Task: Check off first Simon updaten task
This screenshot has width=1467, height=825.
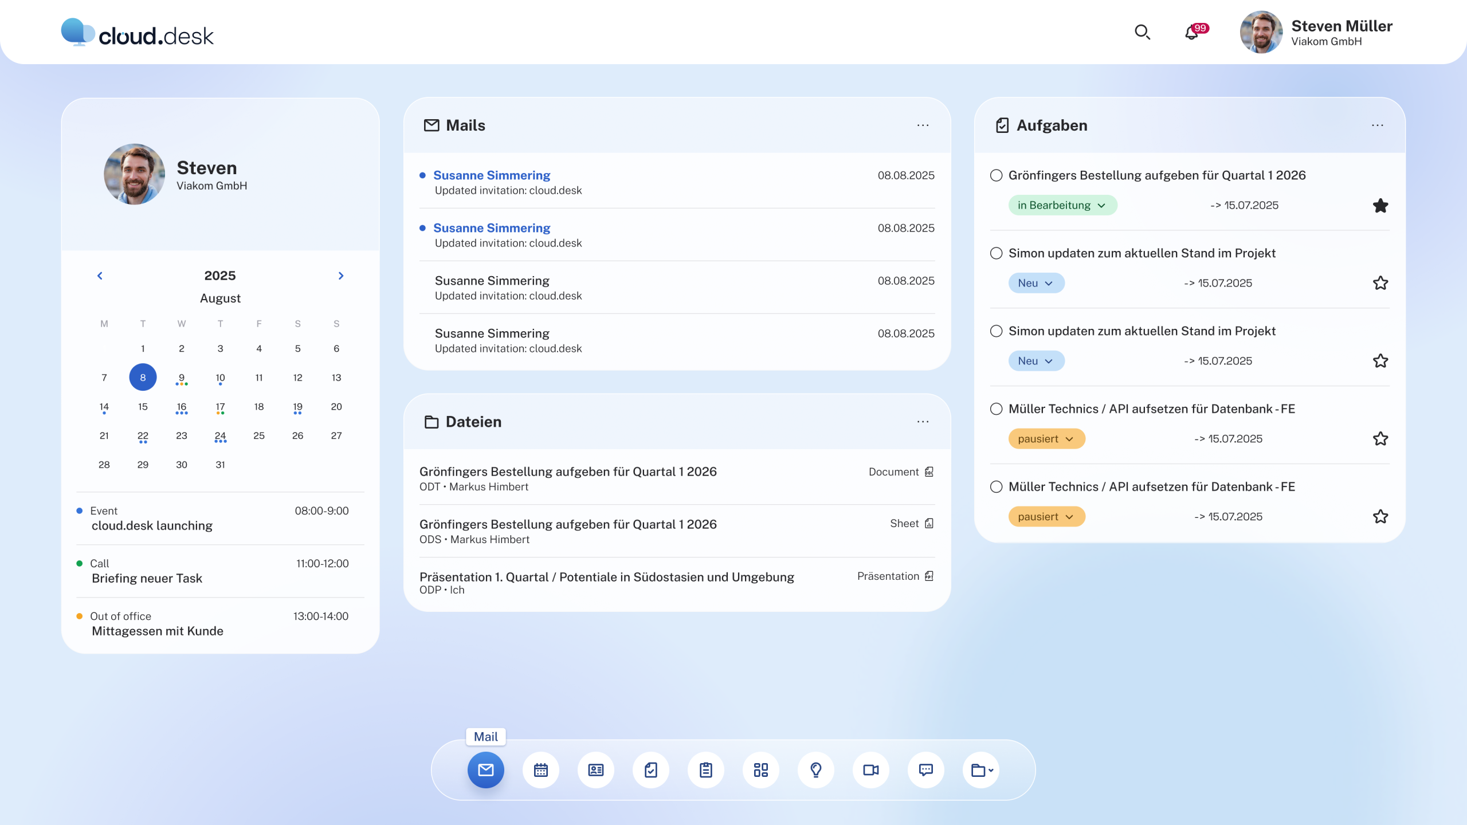Action: pos(997,253)
